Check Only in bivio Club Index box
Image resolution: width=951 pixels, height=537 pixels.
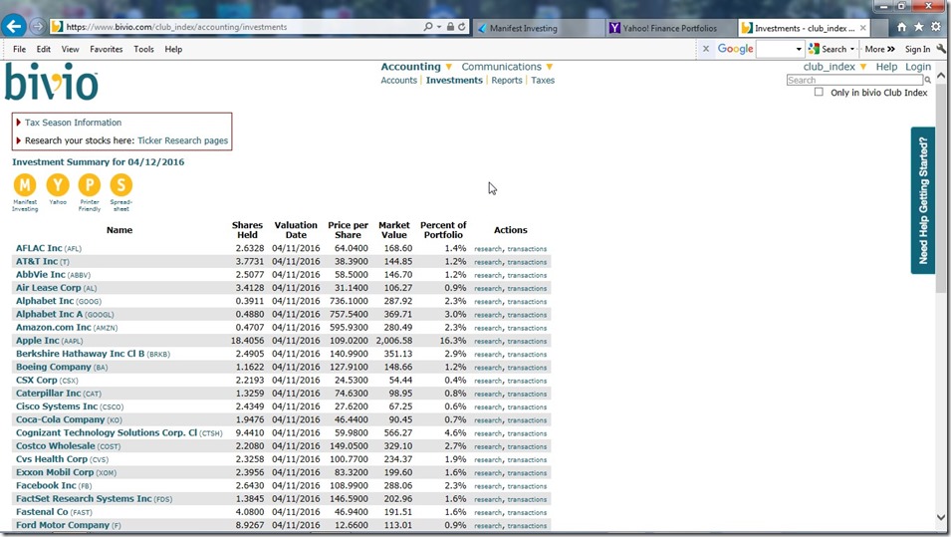(x=819, y=92)
